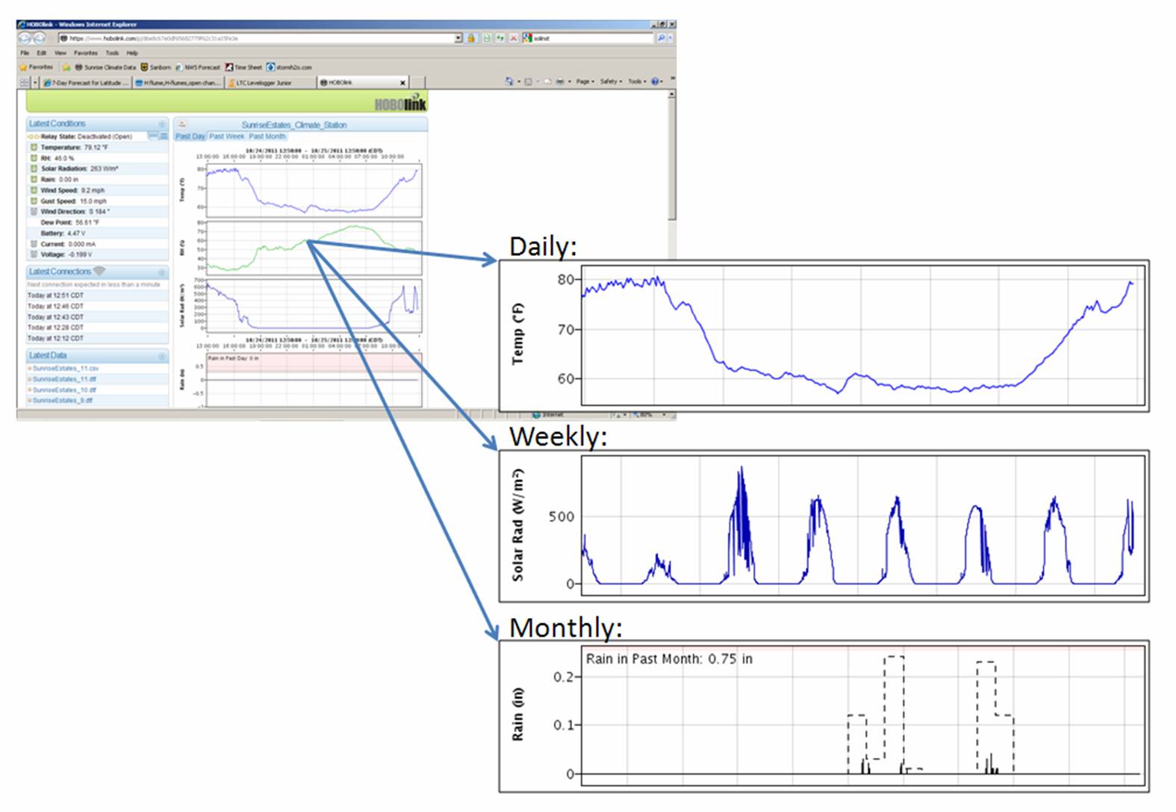Open the address bar history dropdown

pyautogui.click(x=458, y=38)
